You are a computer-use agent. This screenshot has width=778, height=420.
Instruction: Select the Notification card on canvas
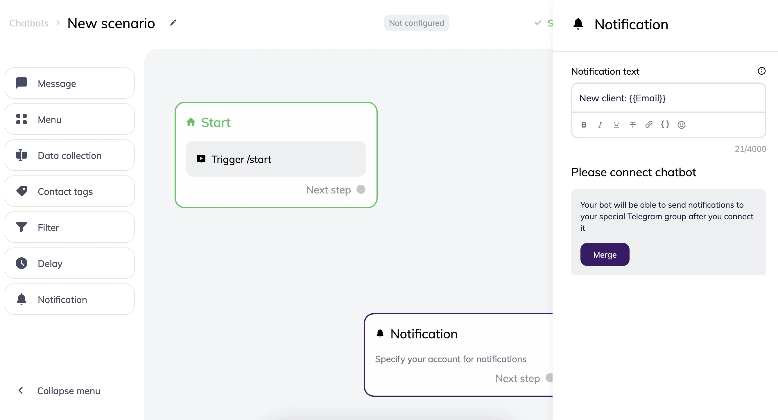click(458, 355)
